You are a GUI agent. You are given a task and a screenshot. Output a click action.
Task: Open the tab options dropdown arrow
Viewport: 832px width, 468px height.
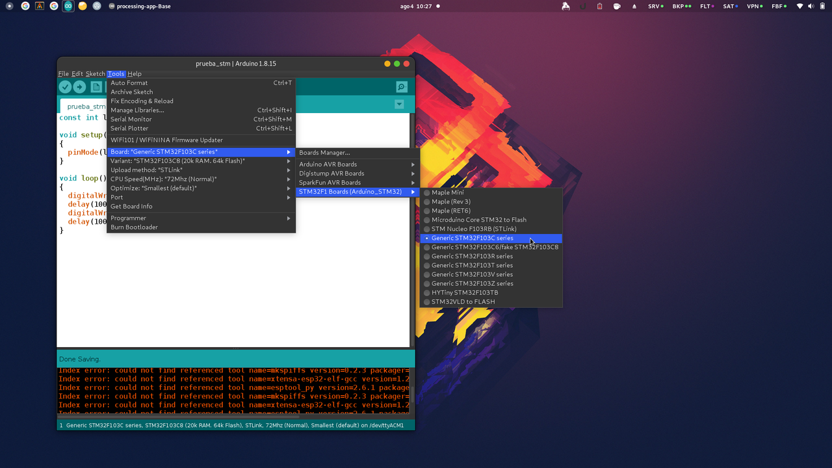(399, 105)
